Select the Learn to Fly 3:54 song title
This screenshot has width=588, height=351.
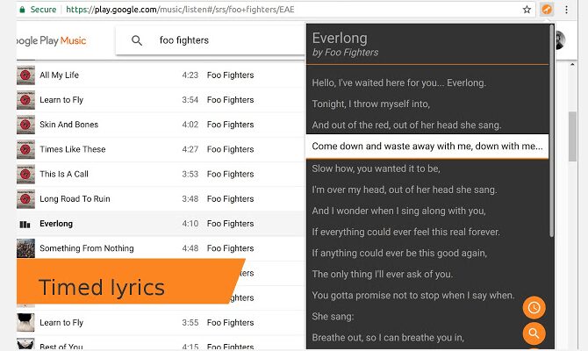tap(61, 100)
